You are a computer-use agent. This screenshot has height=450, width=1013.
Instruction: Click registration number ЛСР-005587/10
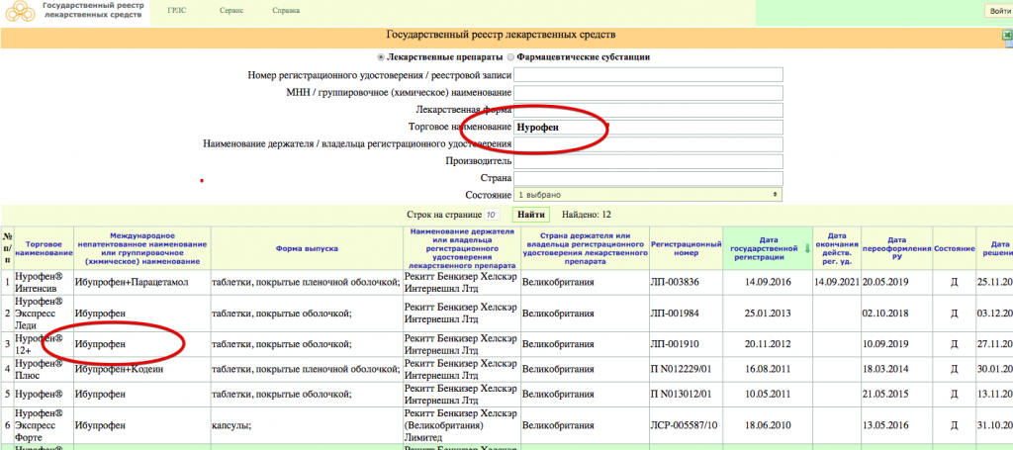coord(685,425)
